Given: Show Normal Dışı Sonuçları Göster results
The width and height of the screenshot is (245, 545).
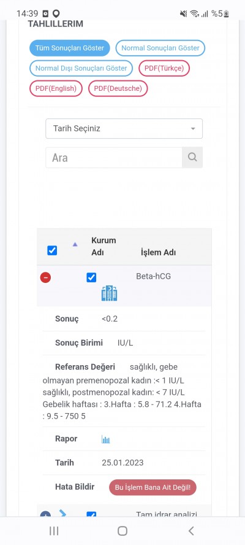Looking at the screenshot, I should [81, 68].
